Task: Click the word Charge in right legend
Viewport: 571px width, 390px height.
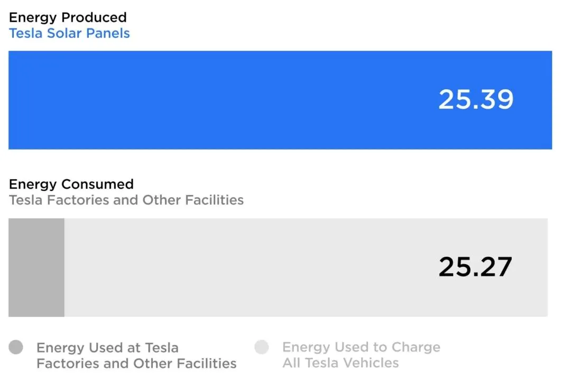Action: click(x=416, y=347)
